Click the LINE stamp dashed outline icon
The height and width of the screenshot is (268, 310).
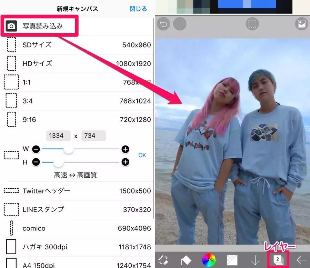[11, 209]
